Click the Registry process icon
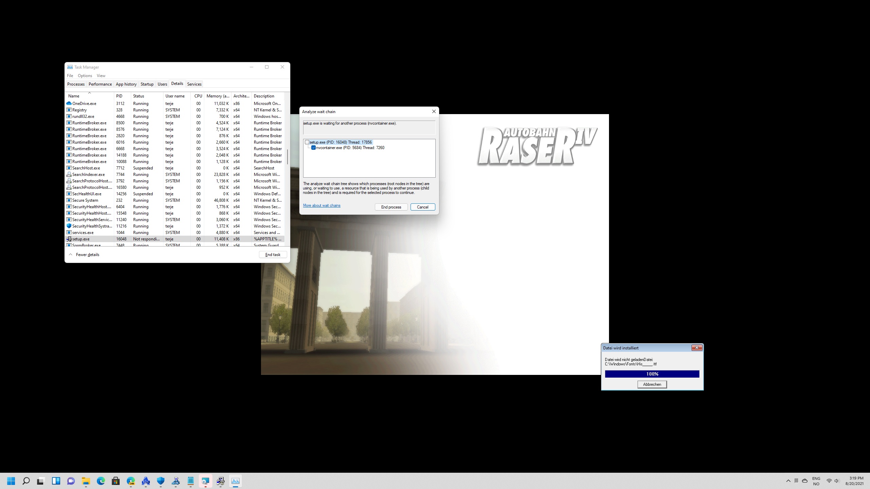The image size is (870, 489). pyautogui.click(x=69, y=110)
